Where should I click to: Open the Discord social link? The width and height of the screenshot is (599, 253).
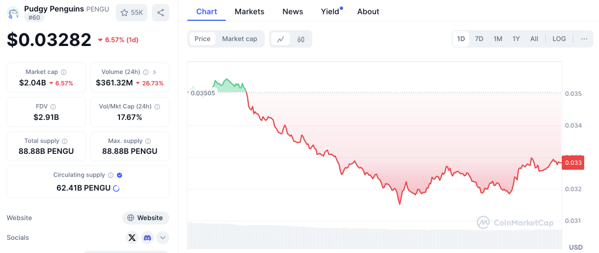[147, 238]
